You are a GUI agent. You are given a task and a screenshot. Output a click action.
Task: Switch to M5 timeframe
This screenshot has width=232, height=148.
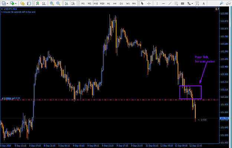point(89,3)
